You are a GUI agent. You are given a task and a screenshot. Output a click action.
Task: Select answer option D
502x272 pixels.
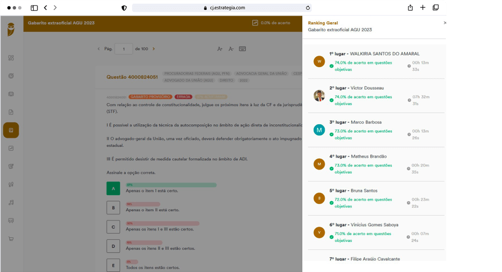pyautogui.click(x=113, y=246)
